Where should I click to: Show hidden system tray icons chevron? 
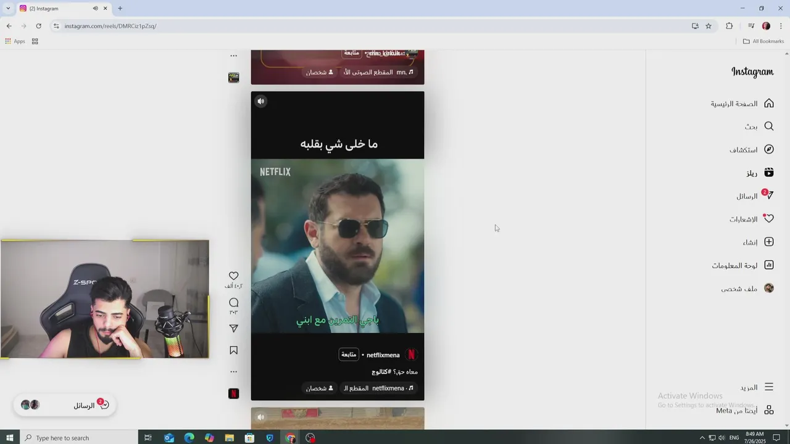click(x=702, y=438)
